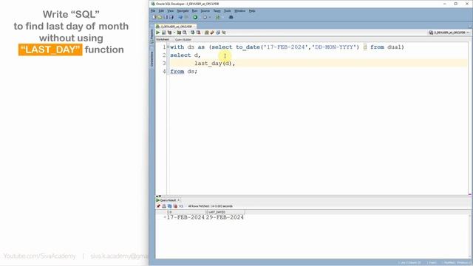Click the SQL Tuning Advisor icon
Image resolution: width=473 pixels, height=266 pixels.
185,33
